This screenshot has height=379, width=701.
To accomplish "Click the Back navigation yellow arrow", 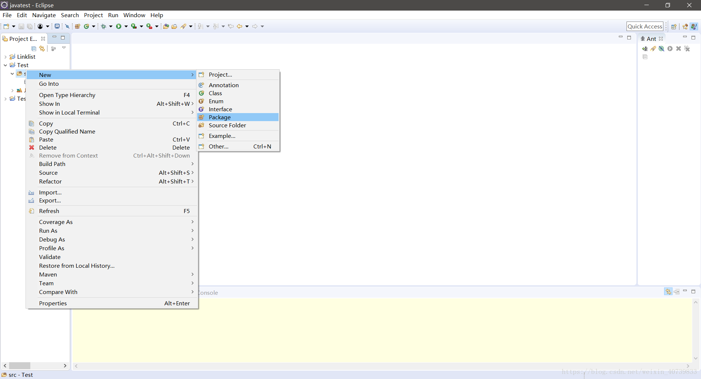I will tap(240, 26).
